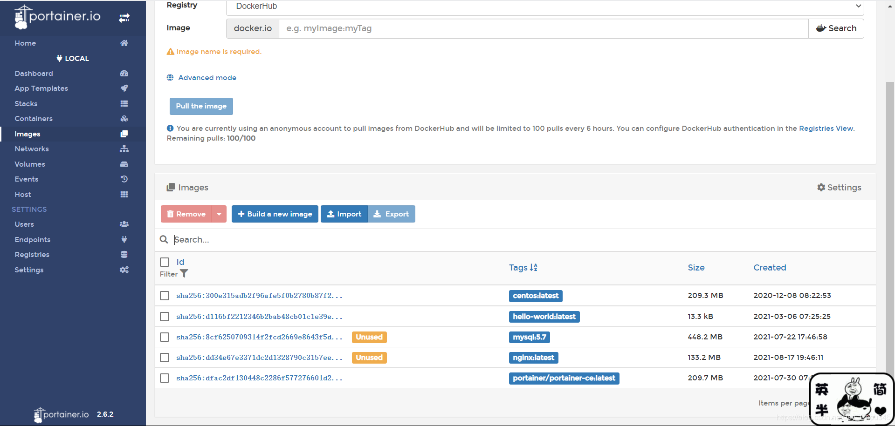Click the Events history icon

pyautogui.click(x=124, y=179)
